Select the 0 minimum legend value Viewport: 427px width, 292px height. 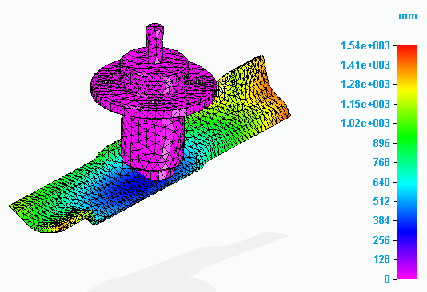coord(387,279)
